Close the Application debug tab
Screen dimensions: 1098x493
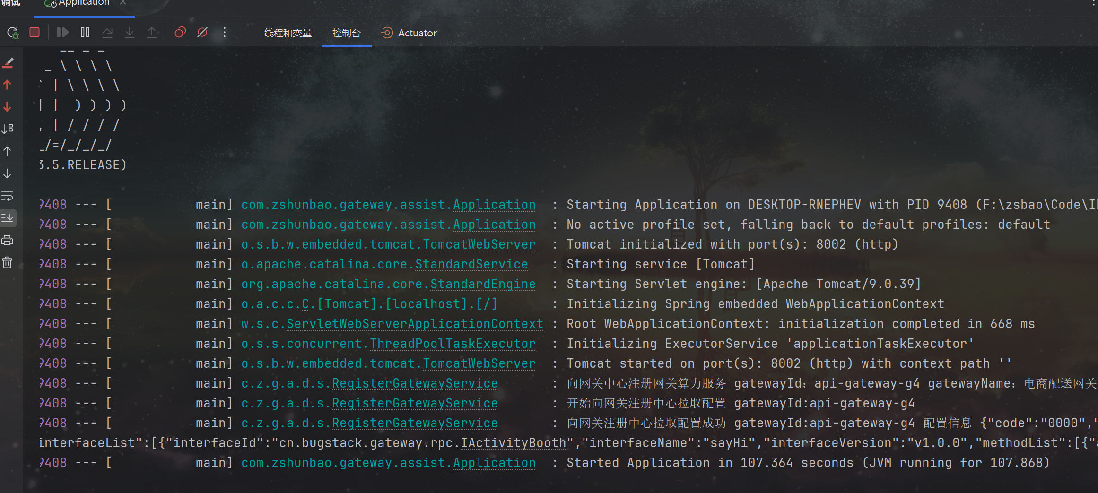123,3
